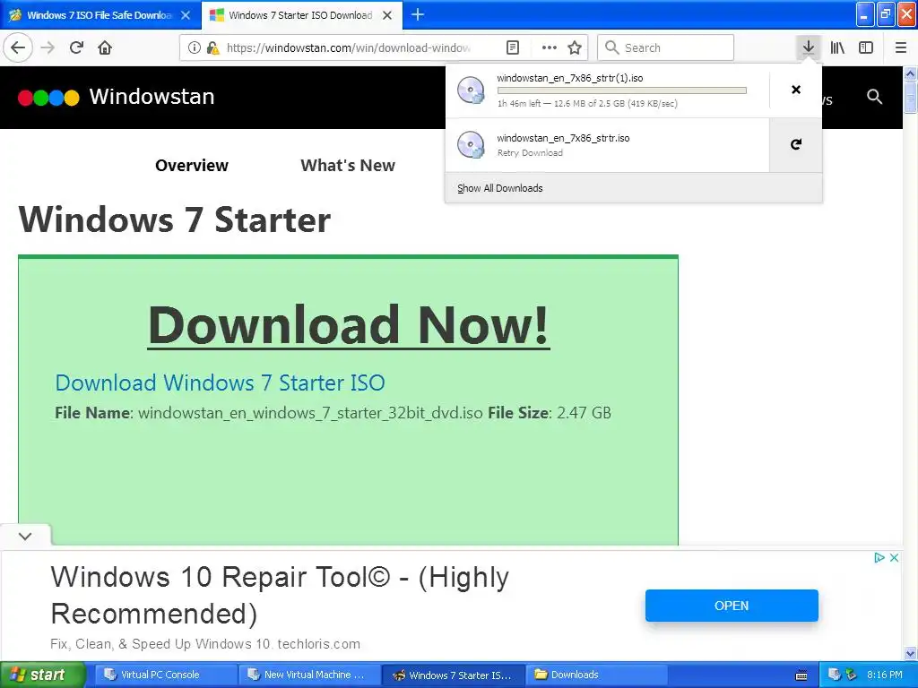Screen dimensions: 918x688
Task: Click the page scrollbar up arrow
Action: pyautogui.click(x=910, y=73)
